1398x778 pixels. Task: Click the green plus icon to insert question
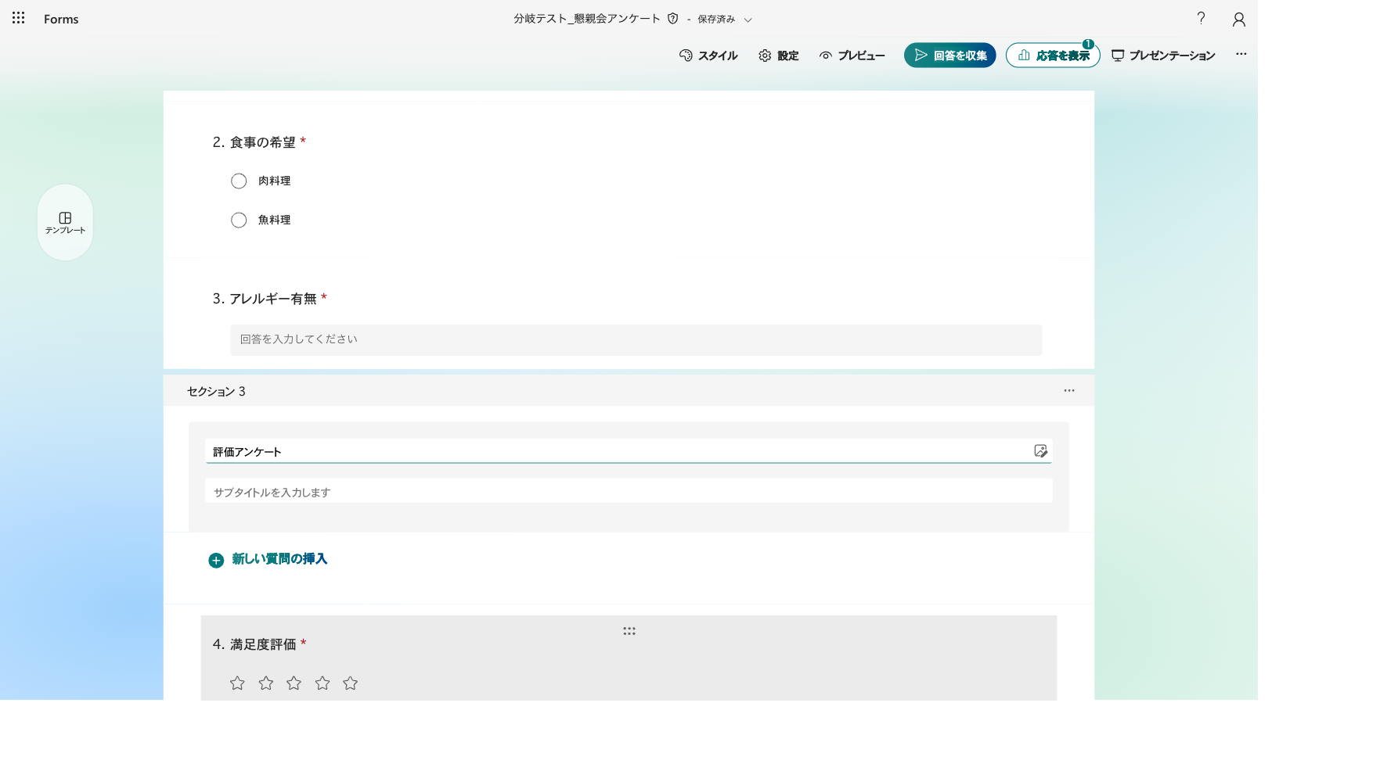[216, 560]
